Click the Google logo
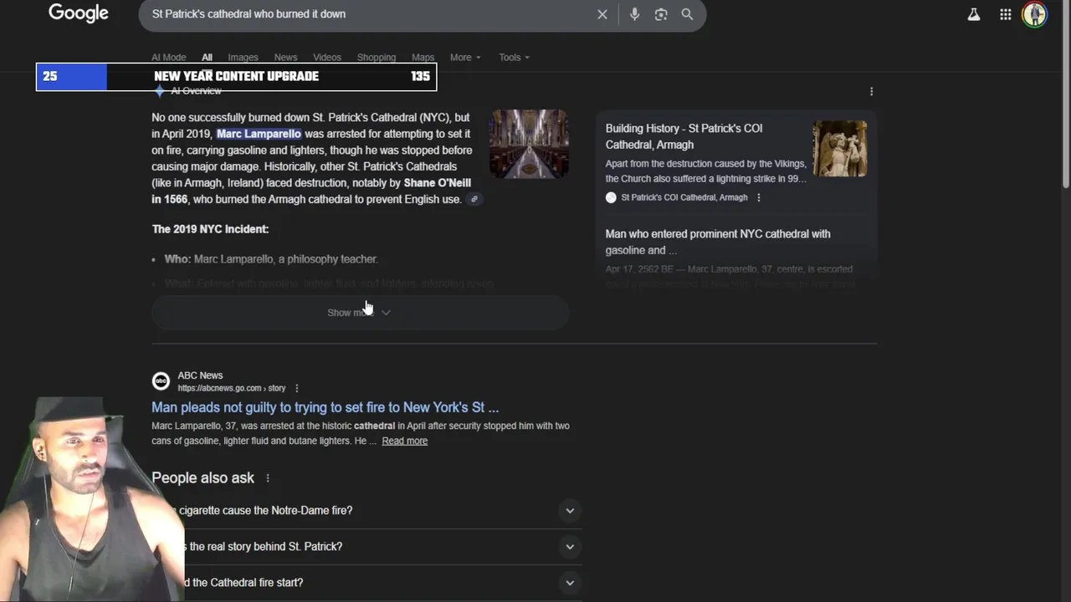The height and width of the screenshot is (602, 1071). point(79,13)
